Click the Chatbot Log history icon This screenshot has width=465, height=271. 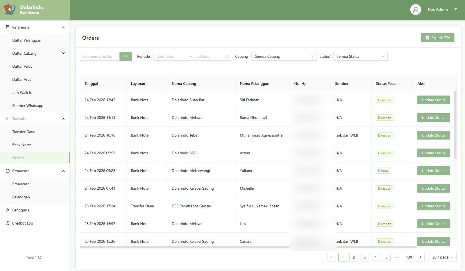point(8,223)
